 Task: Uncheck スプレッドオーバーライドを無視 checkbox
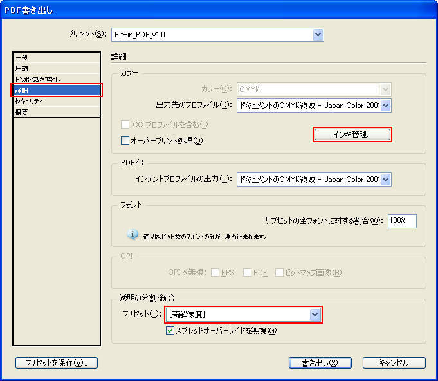coord(170,331)
